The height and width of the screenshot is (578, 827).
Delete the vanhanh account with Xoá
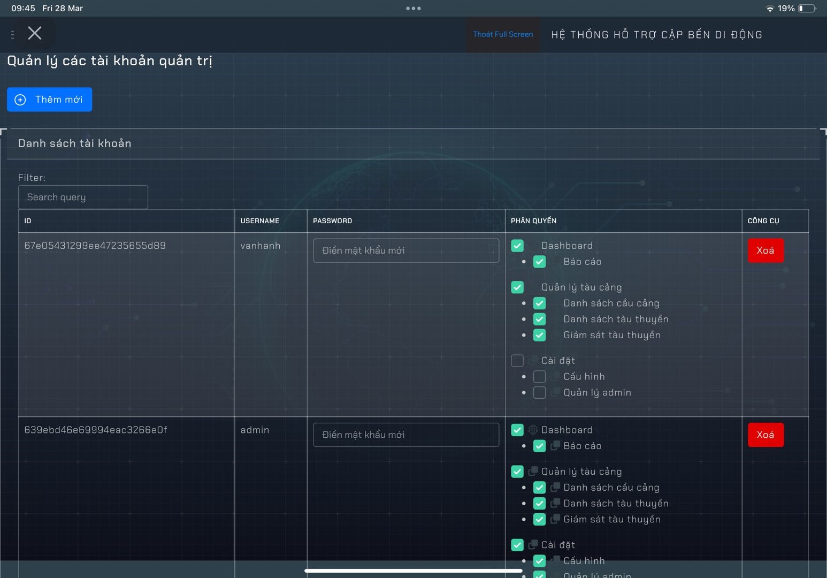[765, 250]
